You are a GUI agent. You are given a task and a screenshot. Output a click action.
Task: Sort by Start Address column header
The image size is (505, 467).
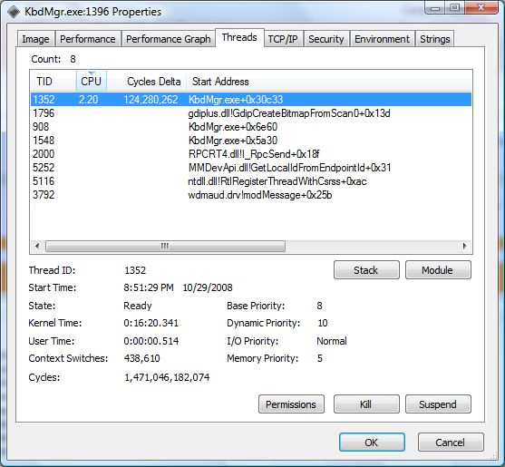[x=329, y=82]
